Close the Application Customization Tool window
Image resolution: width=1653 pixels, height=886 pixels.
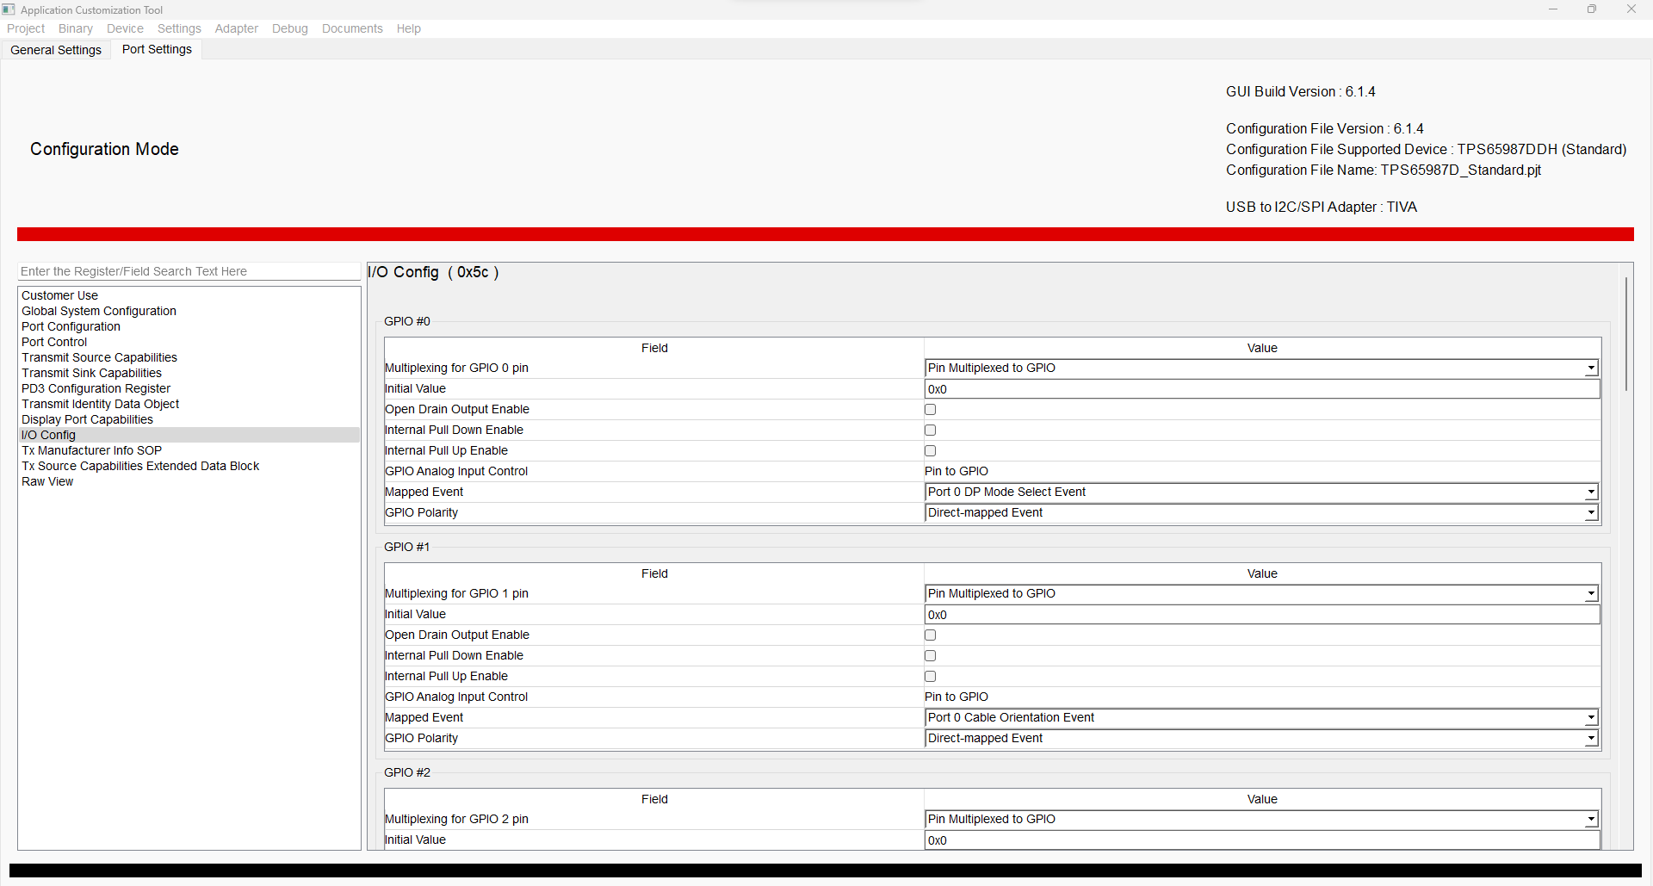(1631, 9)
